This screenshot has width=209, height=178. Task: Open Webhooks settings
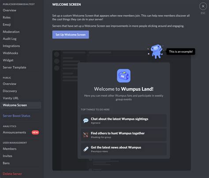(x=11, y=53)
